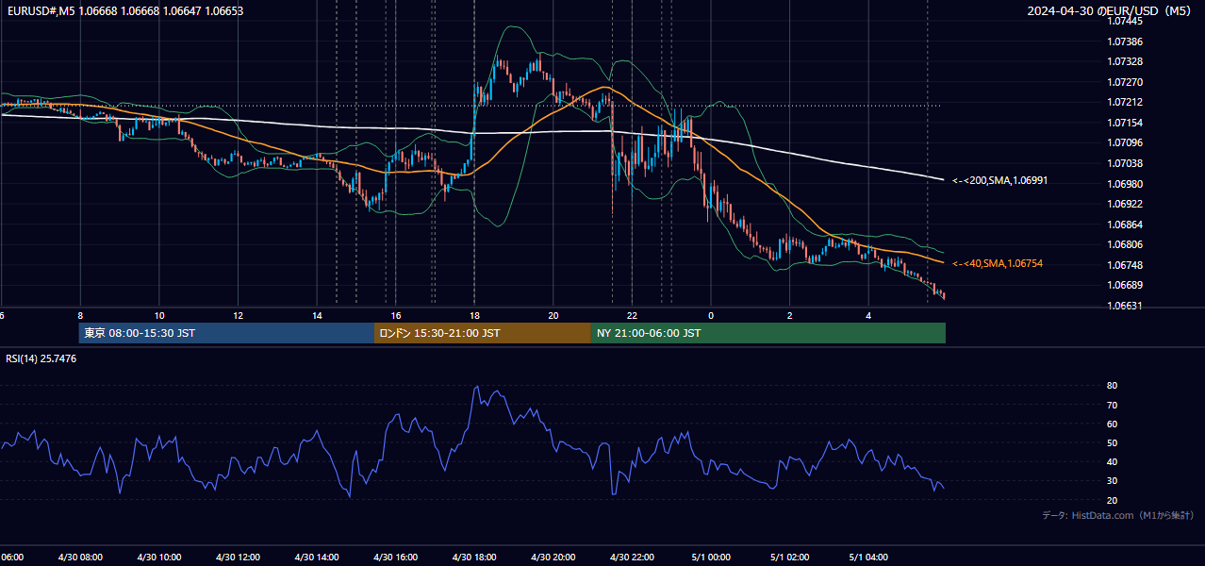Click the RSI axis level 50

tap(1112, 442)
